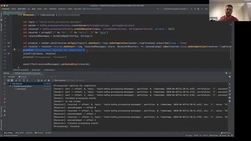Click the suspend-call gutter icon on line 48
Viewport: 251px width, 141px height.
tap(9, 54)
